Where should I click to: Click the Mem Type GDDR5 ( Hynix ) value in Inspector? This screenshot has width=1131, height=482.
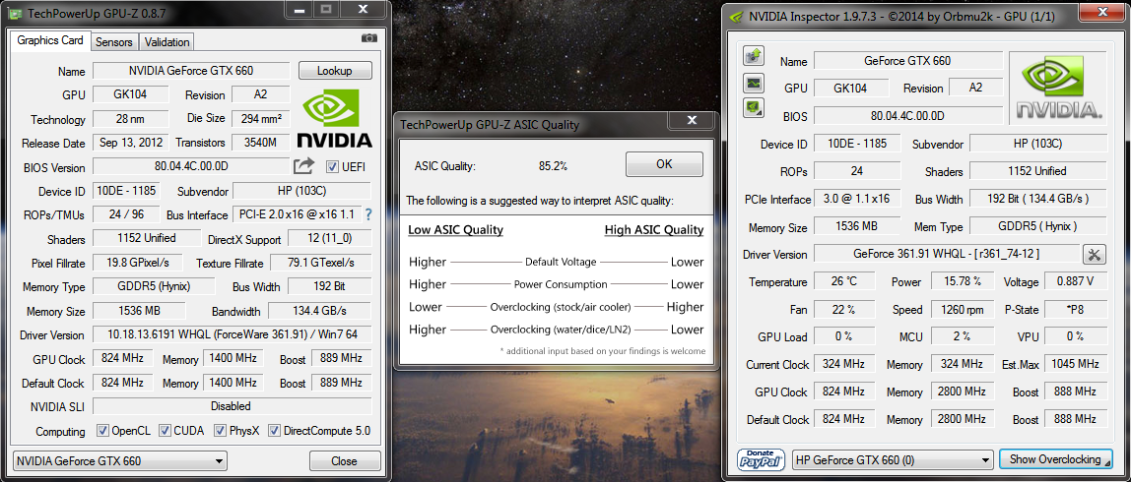1037,225
